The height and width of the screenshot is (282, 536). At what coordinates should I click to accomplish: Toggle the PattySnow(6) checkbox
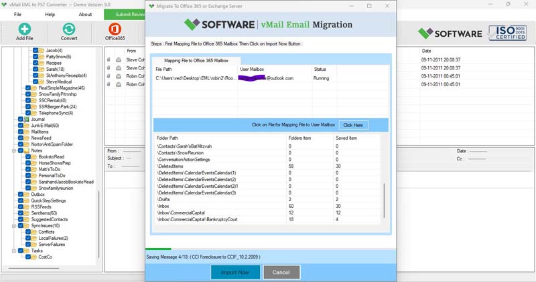pyautogui.click(x=36, y=57)
